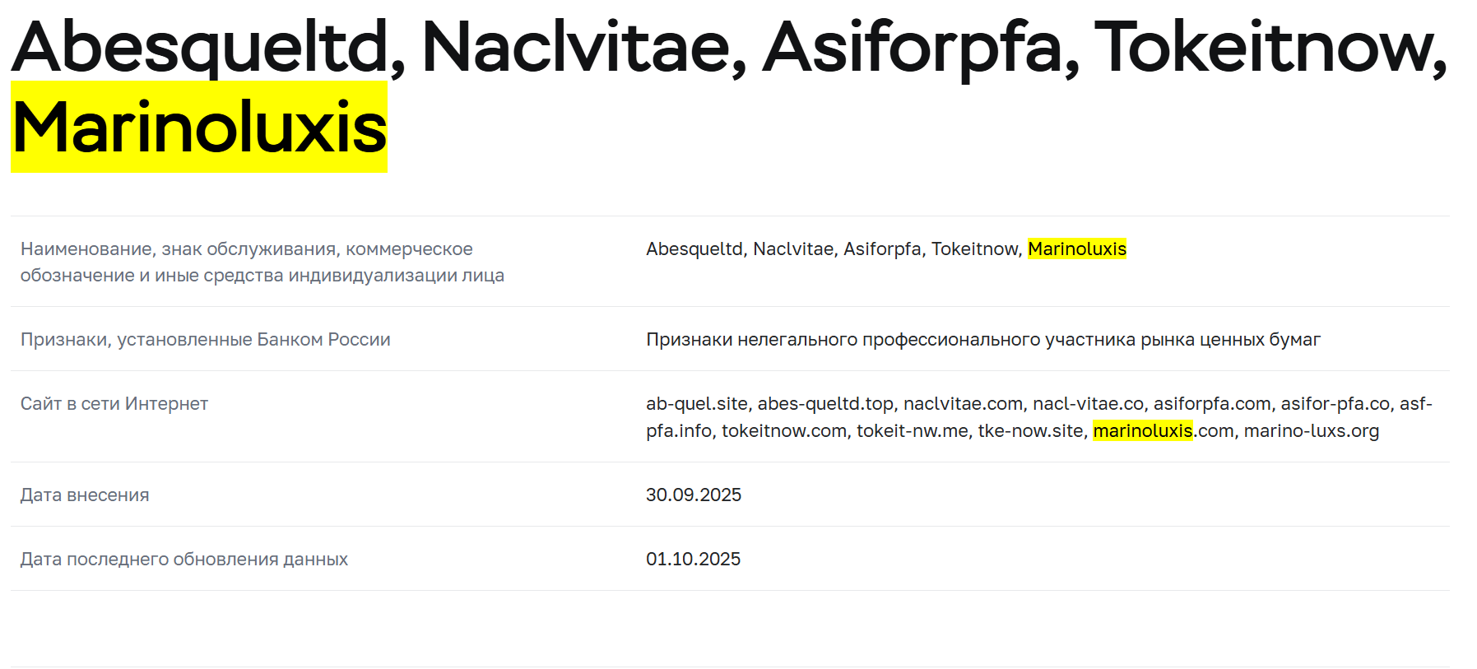Click the date value 01.10.2025
The image size is (1477, 669).
click(693, 560)
